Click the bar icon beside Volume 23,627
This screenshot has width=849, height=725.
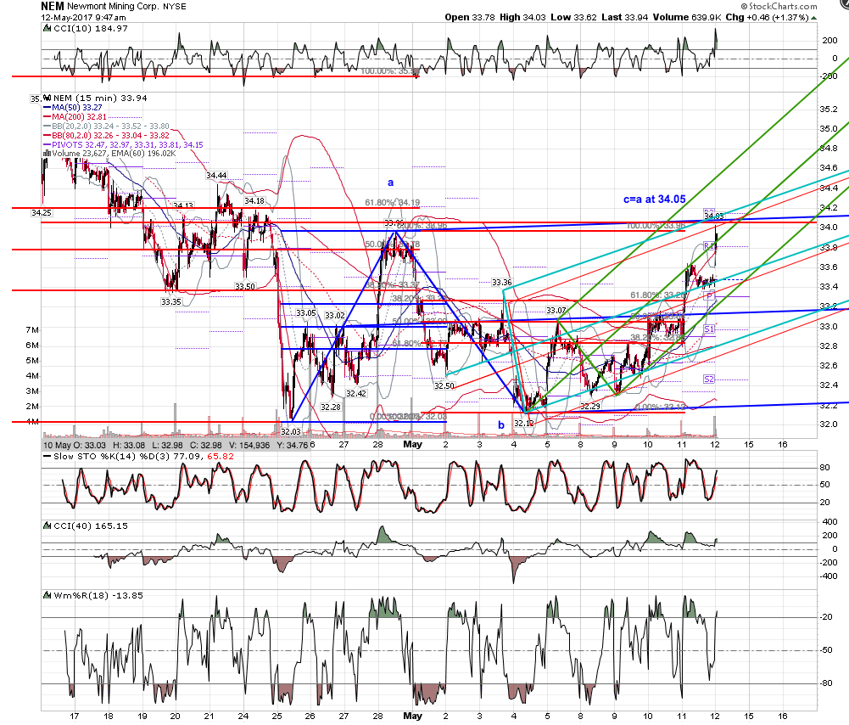[x=47, y=154]
